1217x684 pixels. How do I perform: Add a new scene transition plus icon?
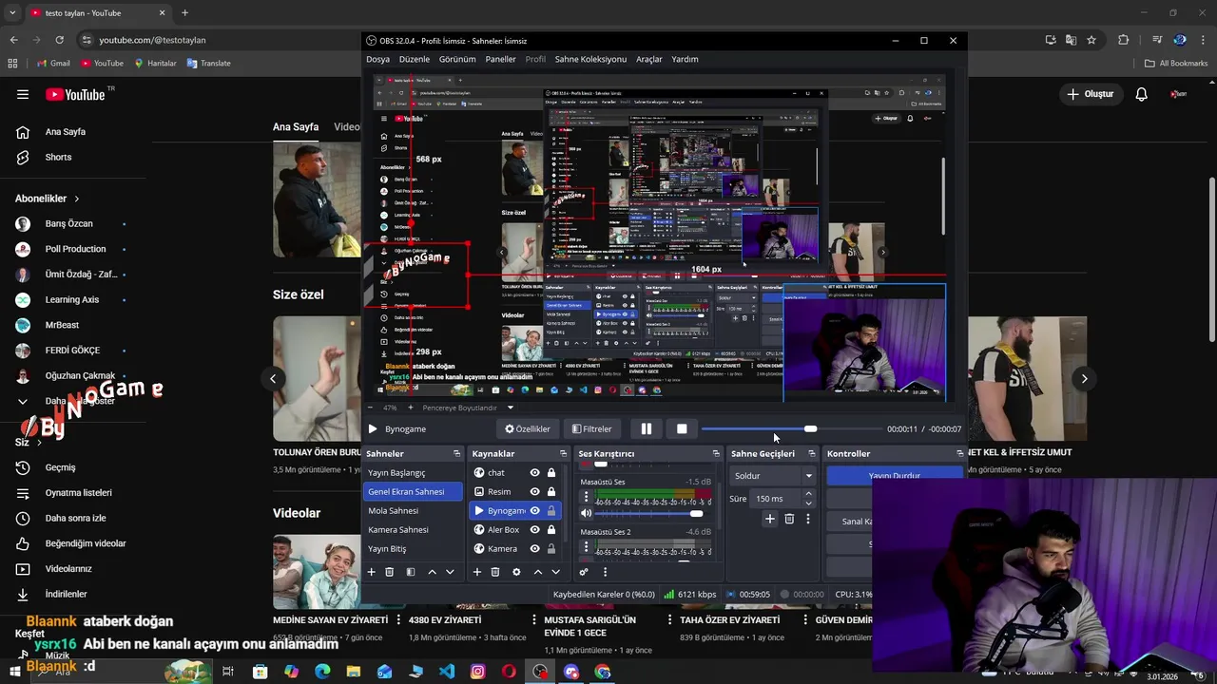click(770, 519)
